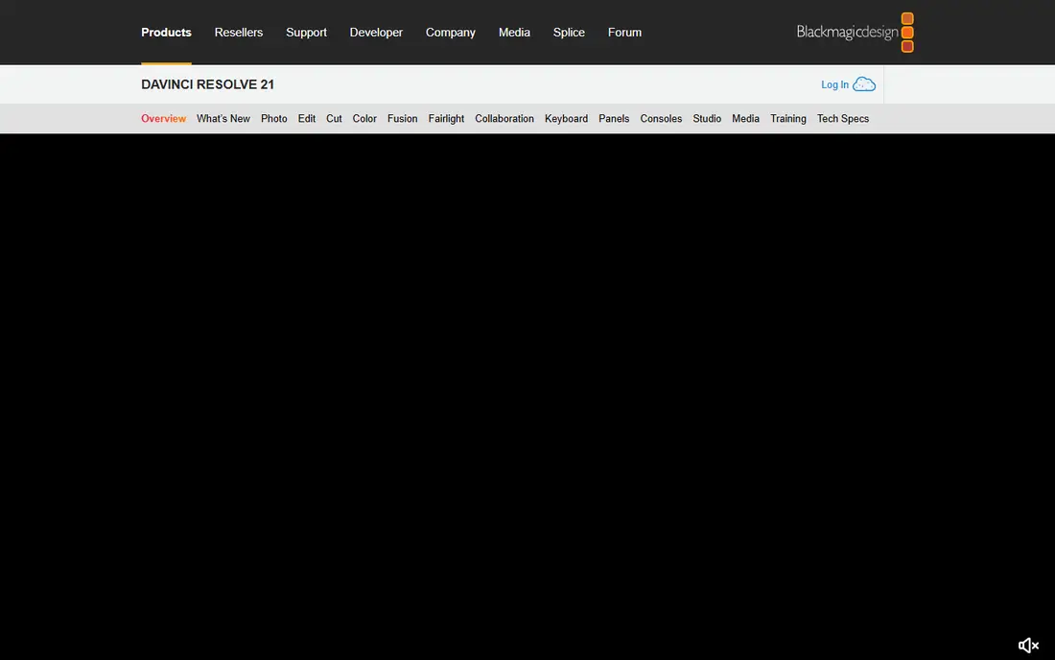Image resolution: width=1055 pixels, height=660 pixels.
Task: Open the Fusion tab
Action: point(403,118)
